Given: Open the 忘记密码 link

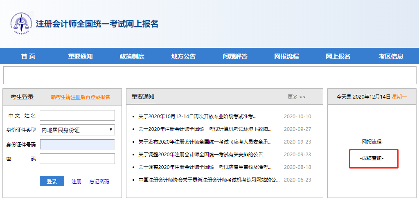Looking at the screenshot, I should [99, 182].
